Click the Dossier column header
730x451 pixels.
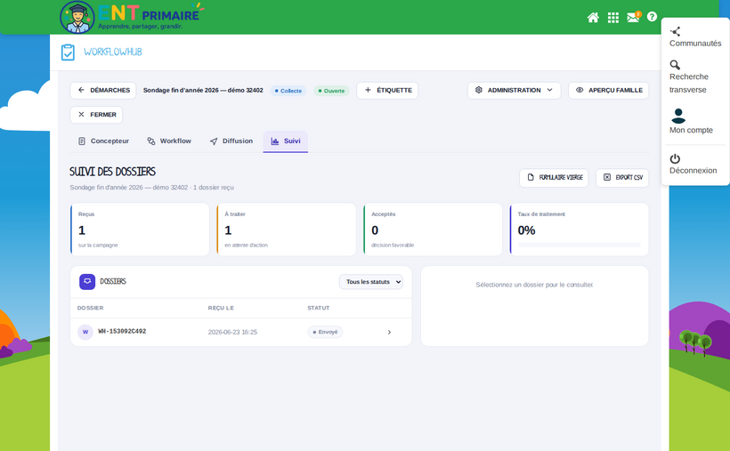point(90,308)
